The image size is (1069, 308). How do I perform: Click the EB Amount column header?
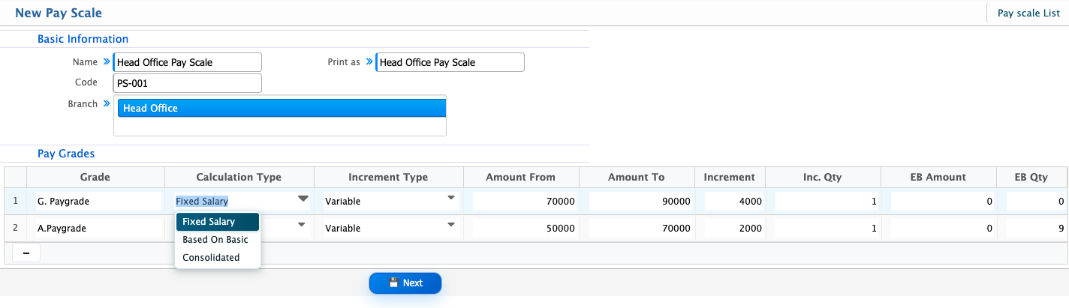pyautogui.click(x=938, y=177)
